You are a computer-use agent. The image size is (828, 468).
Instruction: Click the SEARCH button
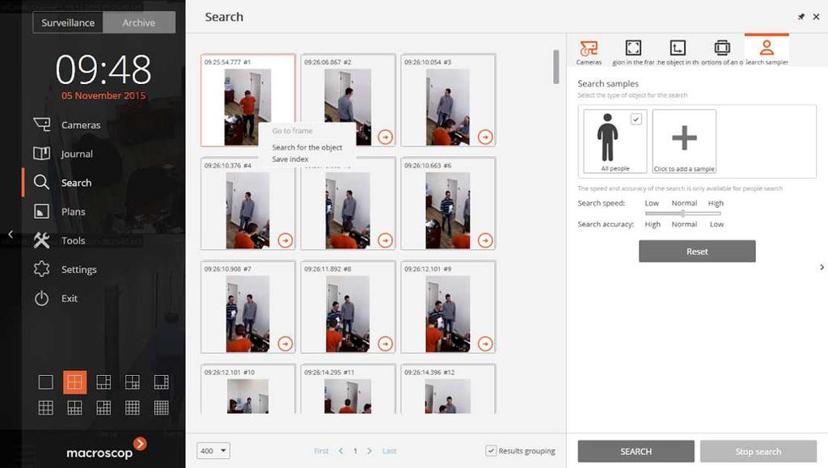click(x=636, y=452)
